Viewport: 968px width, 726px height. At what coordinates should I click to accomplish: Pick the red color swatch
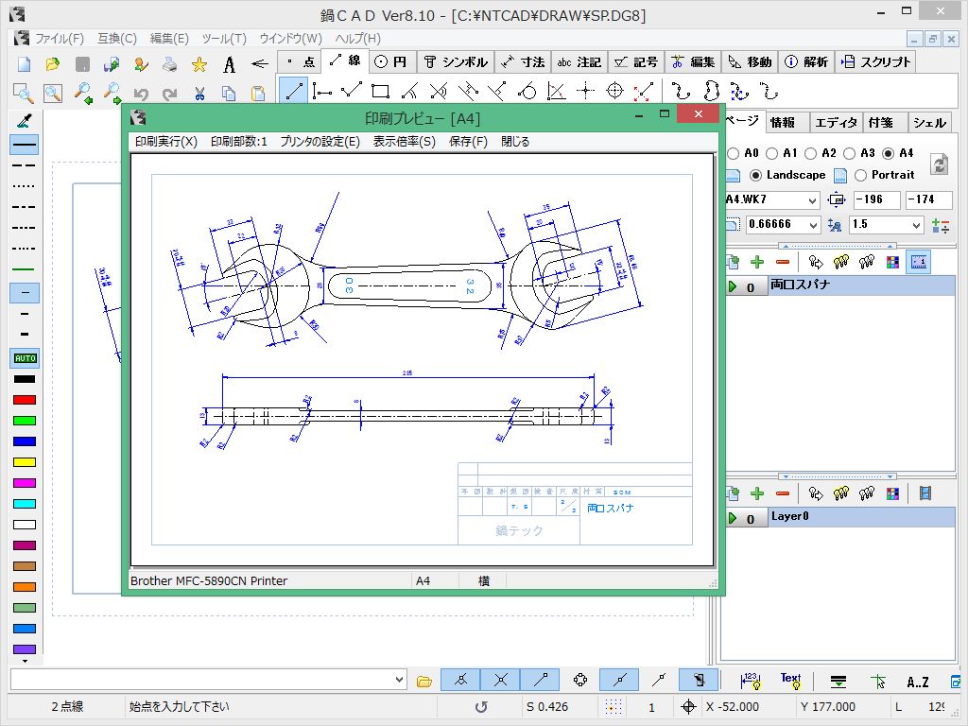(x=25, y=400)
